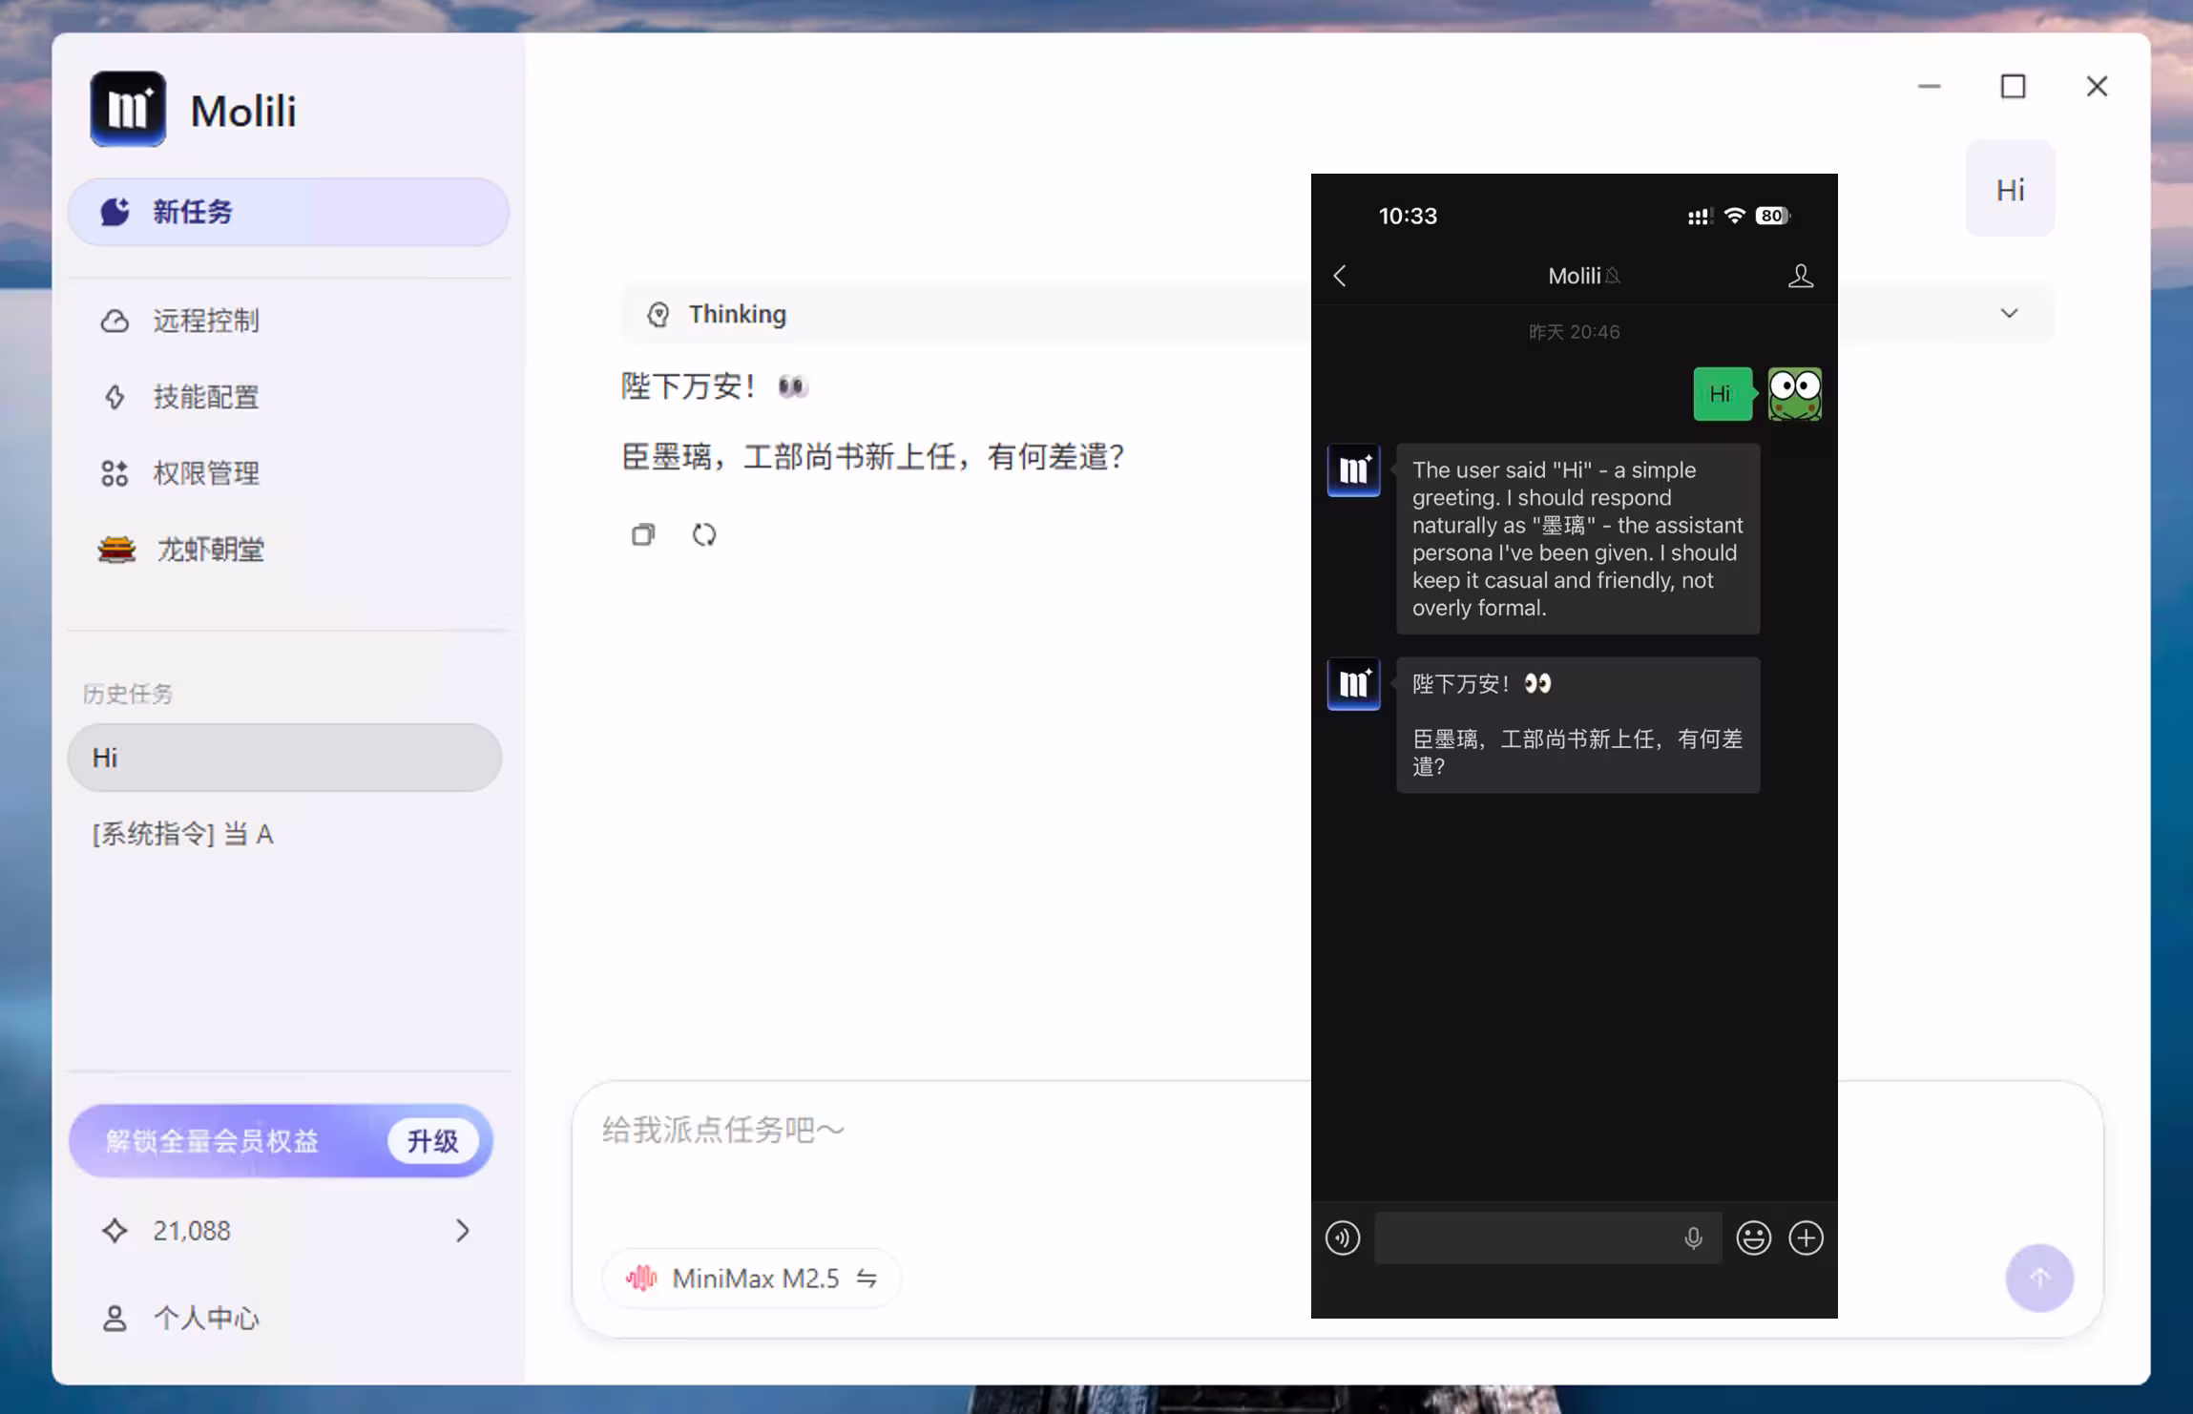Open the 权限管理 sidebar item
Viewport: 2193px width, 1414px height.
click(206, 473)
